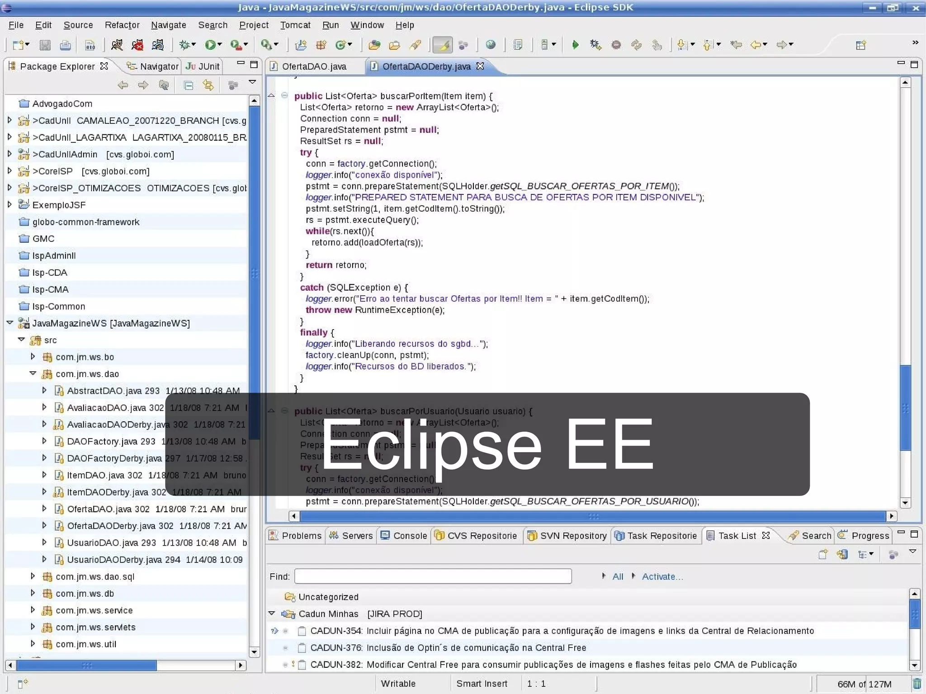
Task: Maximize the Package Explorer view
Action: [x=254, y=65]
